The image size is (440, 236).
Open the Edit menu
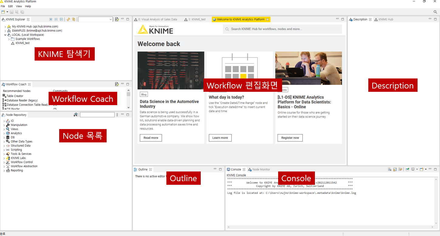(x=10, y=6)
